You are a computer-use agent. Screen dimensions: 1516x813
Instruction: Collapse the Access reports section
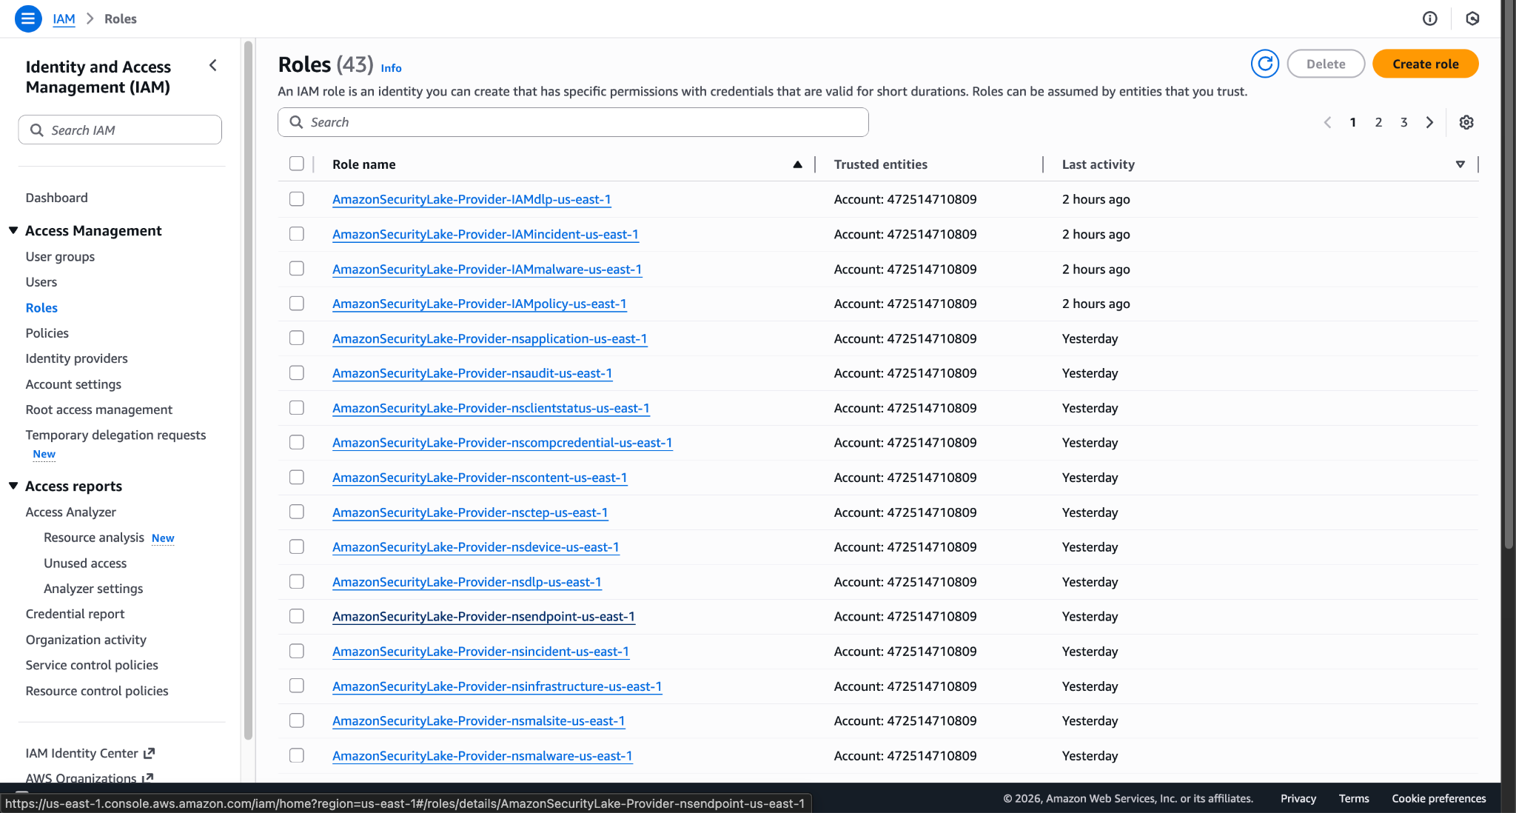click(x=13, y=486)
